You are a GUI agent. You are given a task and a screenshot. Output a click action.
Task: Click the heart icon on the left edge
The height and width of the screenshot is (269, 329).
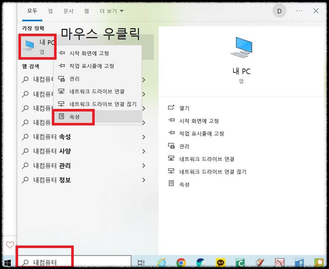pos(10,245)
